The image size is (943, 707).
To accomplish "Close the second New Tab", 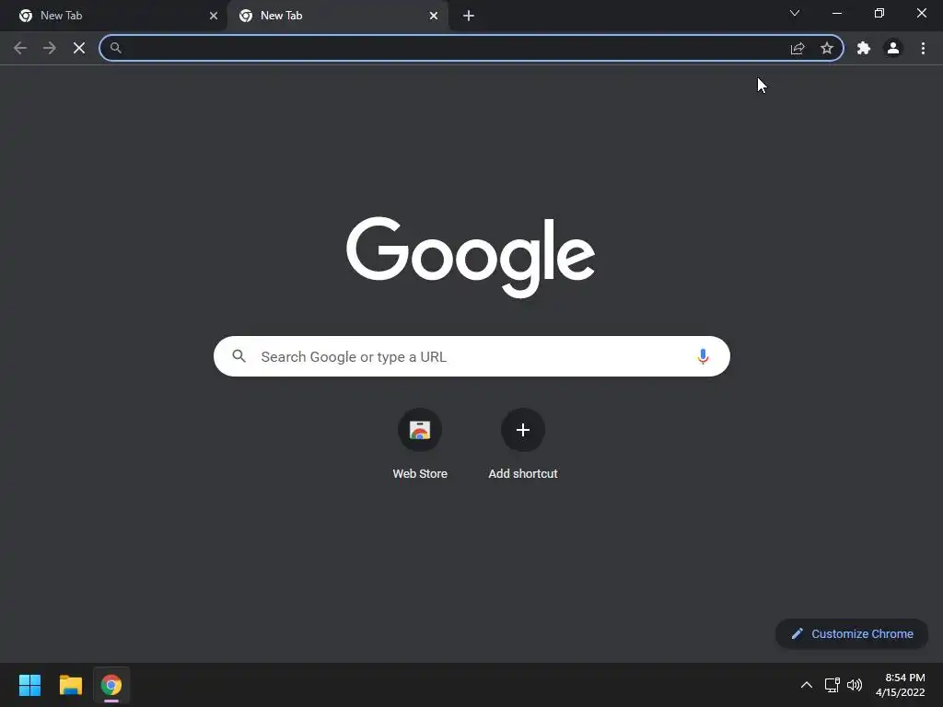I will point(434,16).
